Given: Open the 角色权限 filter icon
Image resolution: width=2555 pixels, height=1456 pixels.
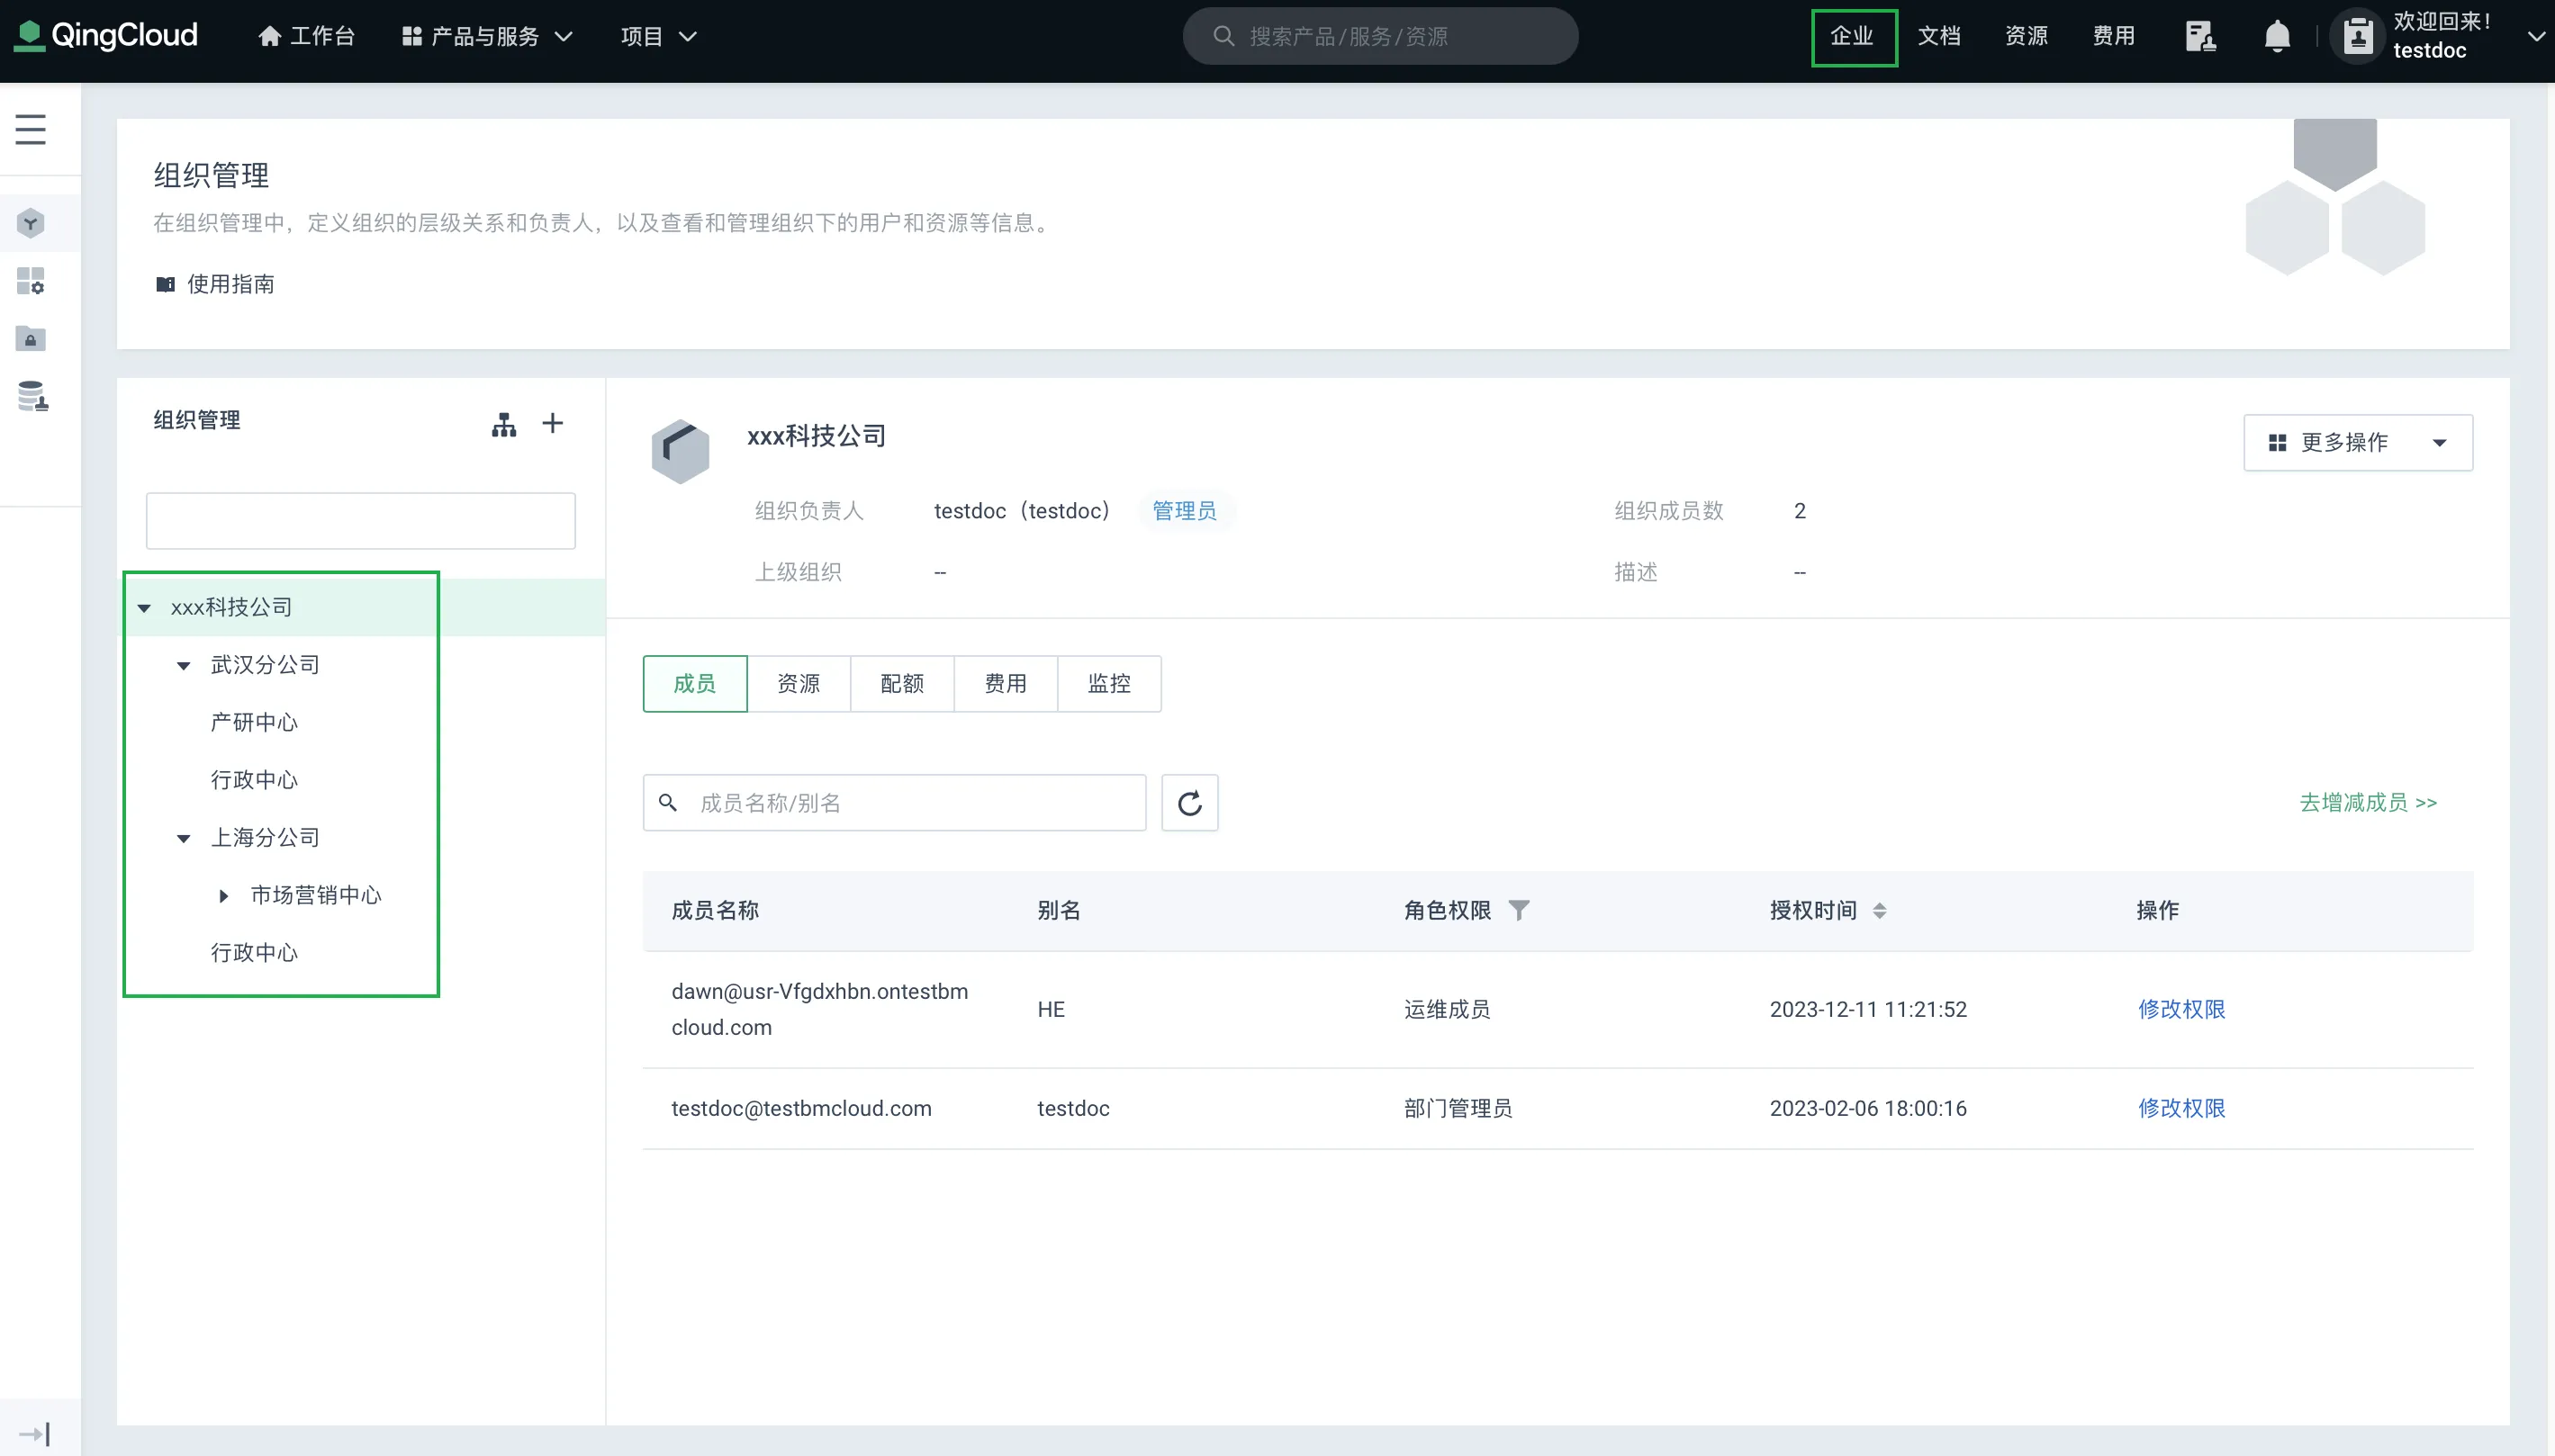Looking at the screenshot, I should coord(1519,910).
